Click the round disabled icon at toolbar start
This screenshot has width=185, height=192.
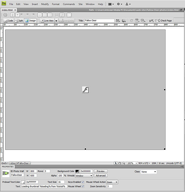click(x=5, y=15)
